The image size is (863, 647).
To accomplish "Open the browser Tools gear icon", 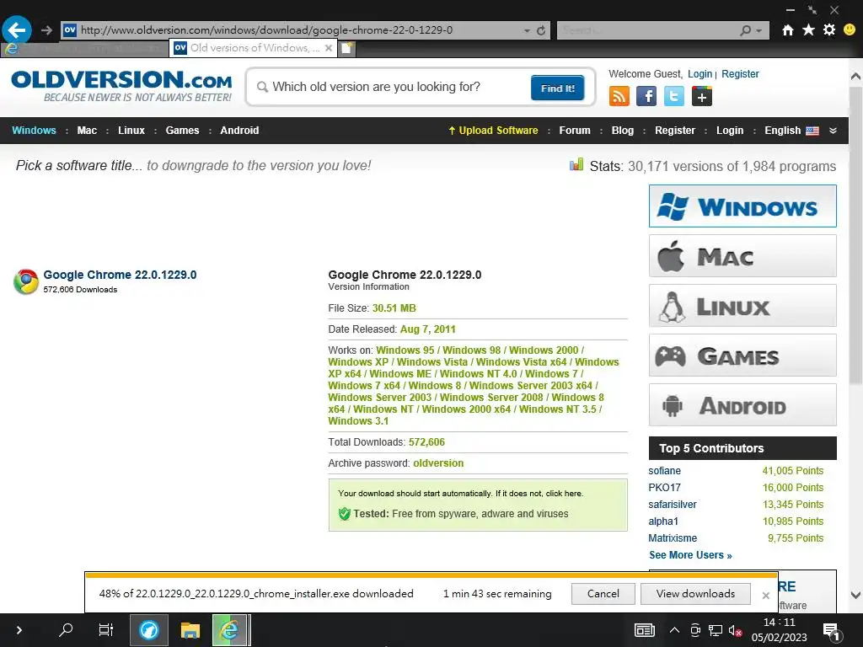I will tap(829, 29).
